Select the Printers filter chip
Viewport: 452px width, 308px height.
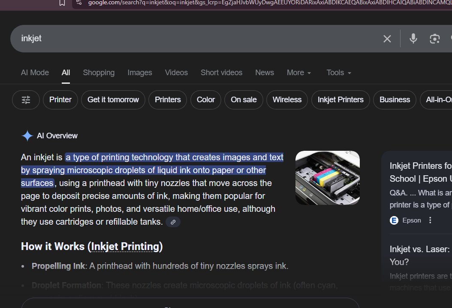pyautogui.click(x=168, y=100)
